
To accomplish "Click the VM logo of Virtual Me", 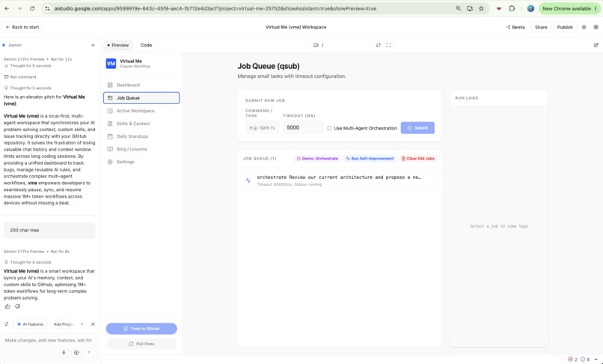I will click(111, 64).
